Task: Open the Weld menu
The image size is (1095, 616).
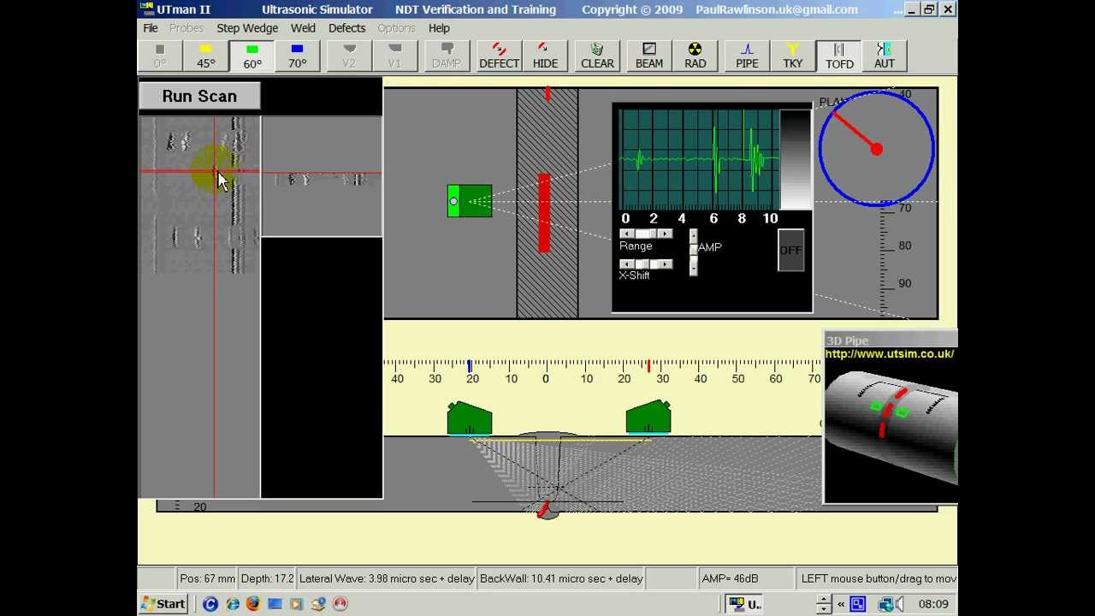Action: 303,28
